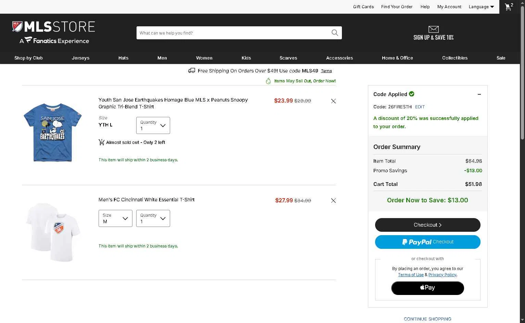Open Size dropdown for Cincinnati T-shirt
This screenshot has width=525, height=323.
pos(115,218)
